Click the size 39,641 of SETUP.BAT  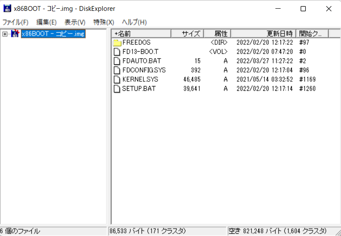tap(192, 89)
